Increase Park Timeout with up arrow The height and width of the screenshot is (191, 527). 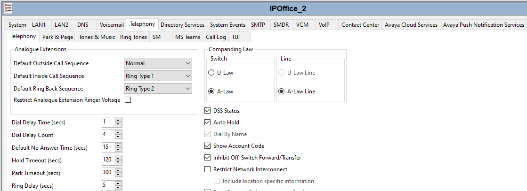point(118,170)
